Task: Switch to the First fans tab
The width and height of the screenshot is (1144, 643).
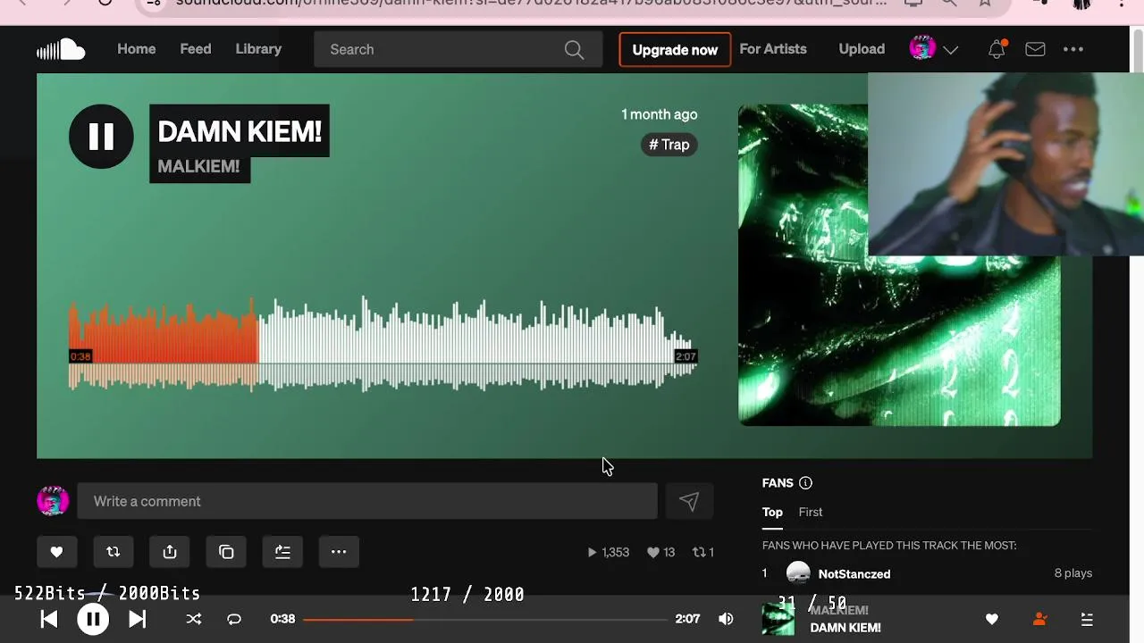Action: 811,512
